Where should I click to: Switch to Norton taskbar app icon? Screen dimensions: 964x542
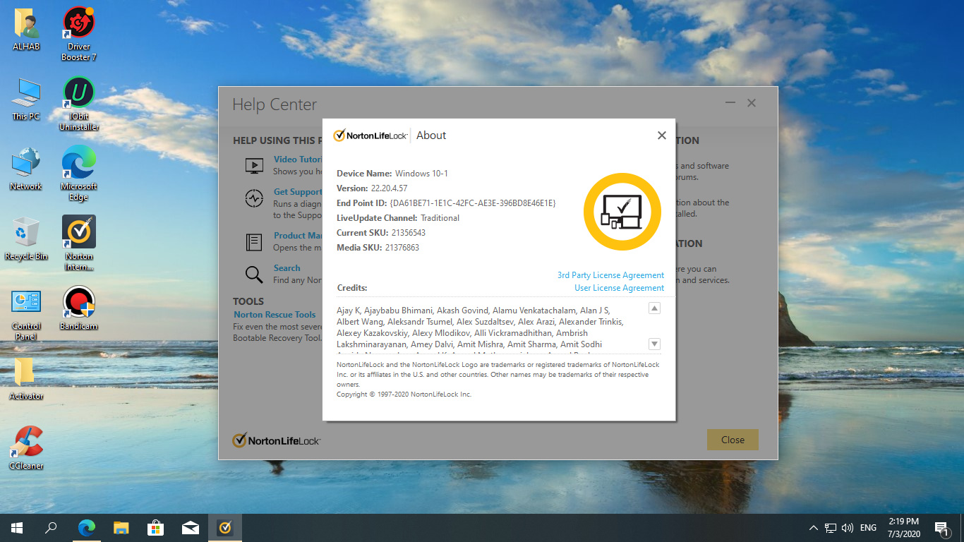pyautogui.click(x=224, y=528)
